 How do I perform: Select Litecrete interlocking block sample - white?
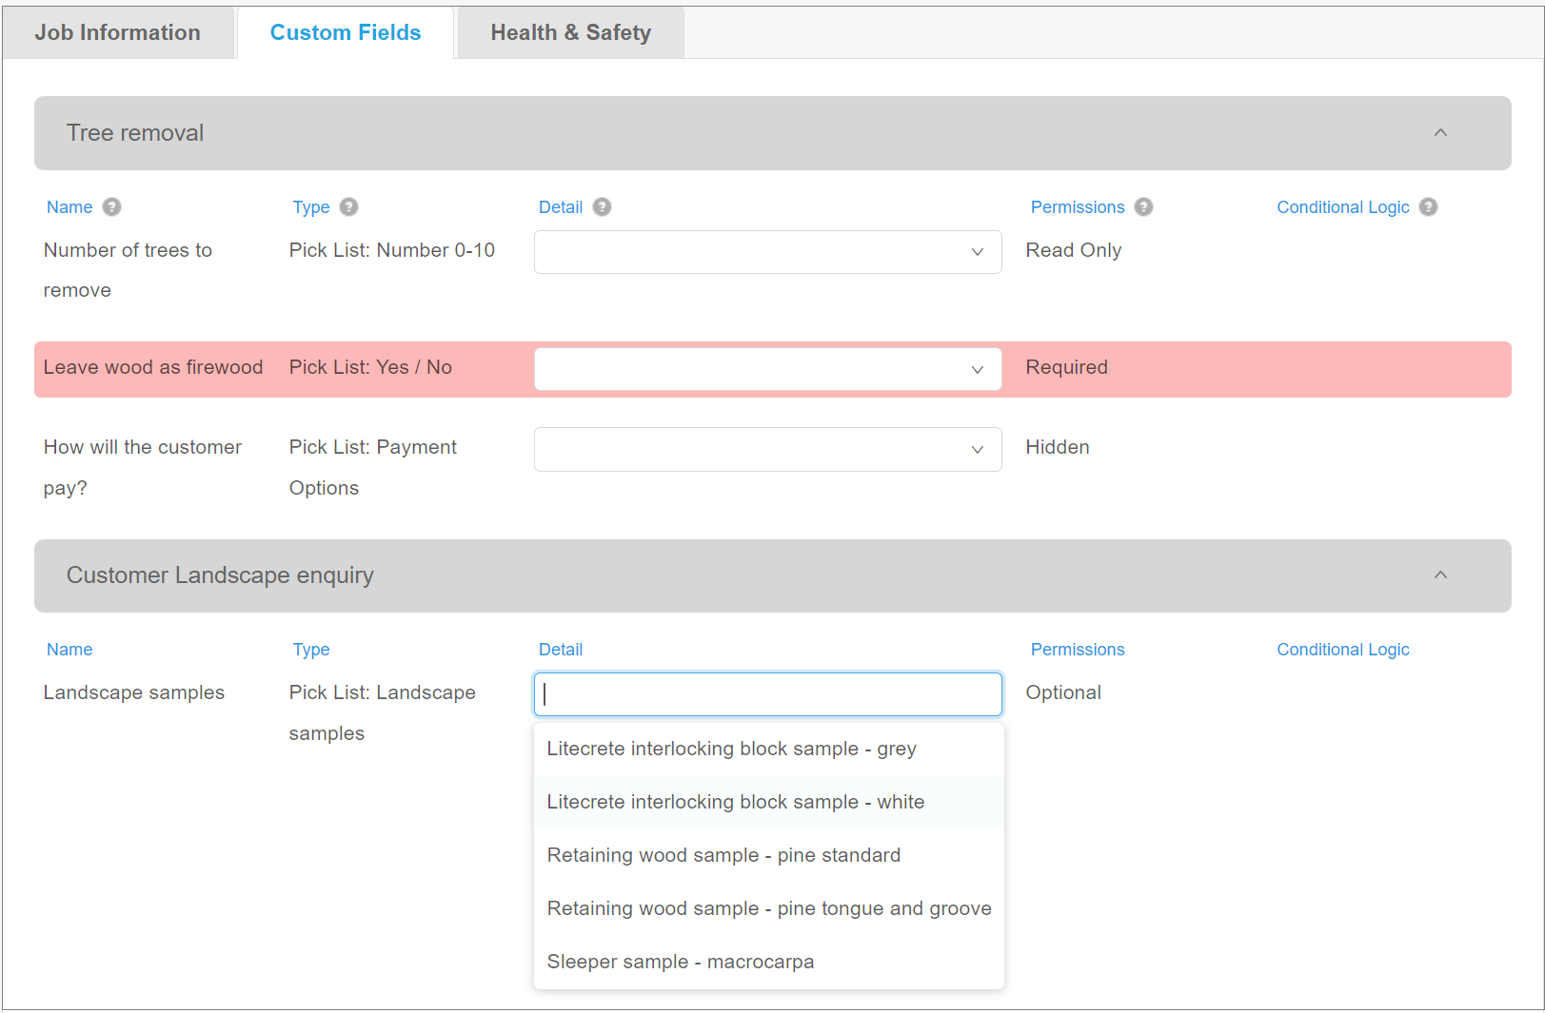735,802
